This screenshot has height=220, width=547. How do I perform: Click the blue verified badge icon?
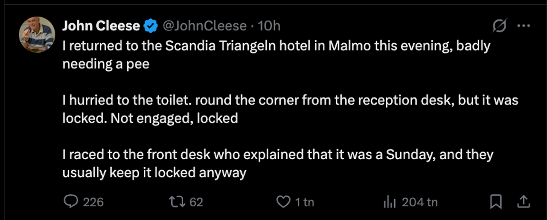point(151,27)
